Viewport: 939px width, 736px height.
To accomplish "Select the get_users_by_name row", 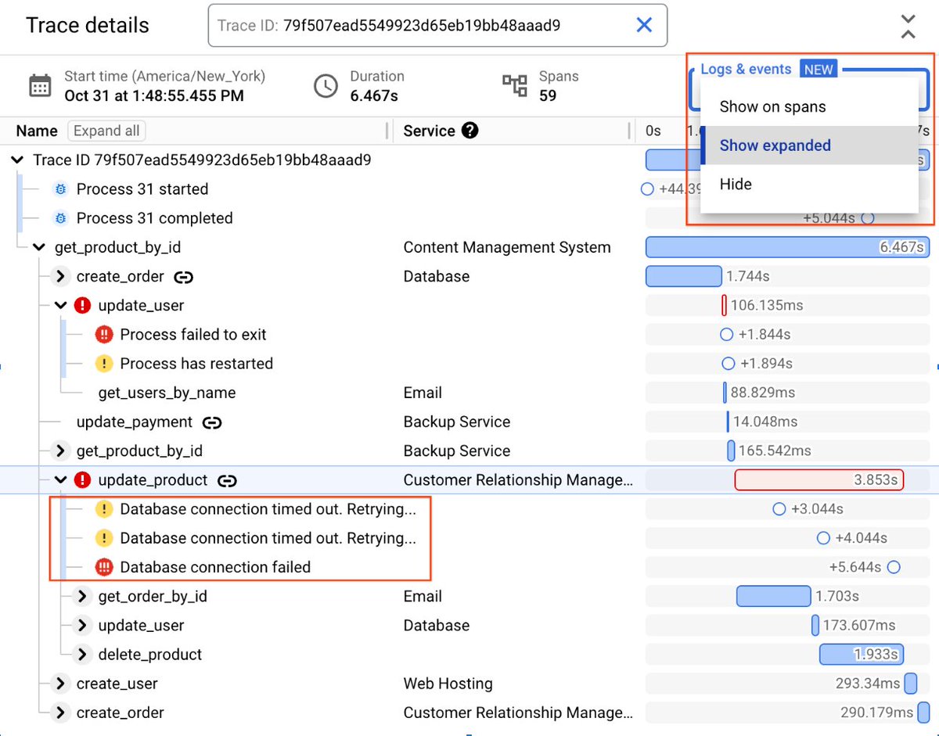I will (469, 393).
